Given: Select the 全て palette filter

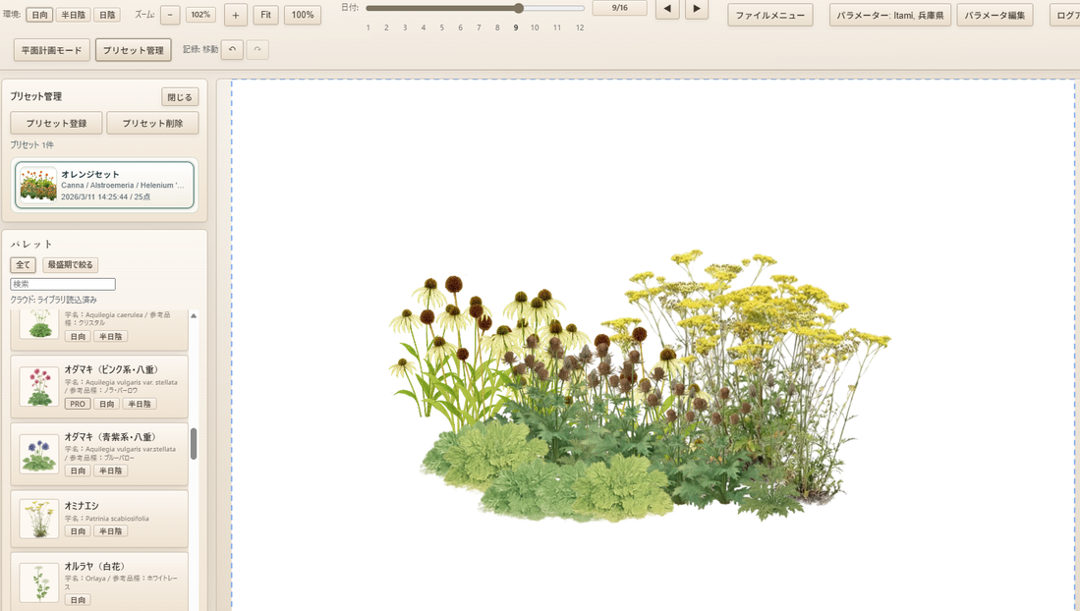Looking at the screenshot, I should 24,265.
